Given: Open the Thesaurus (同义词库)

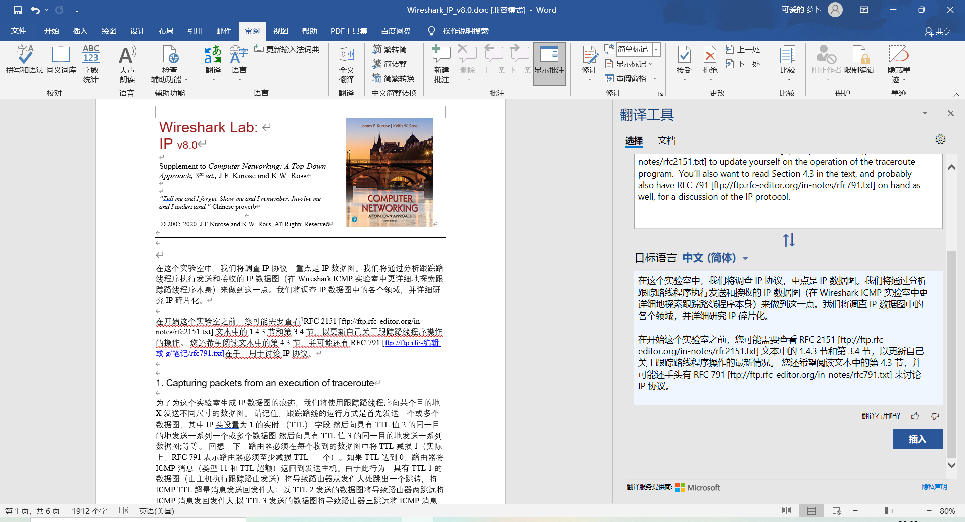Looking at the screenshot, I should coord(61,60).
